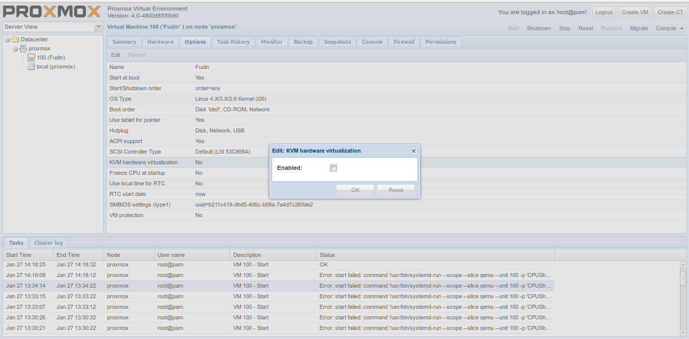Select the Boot order row
Image resolution: width=689 pixels, height=339 pixels.
pos(397,109)
